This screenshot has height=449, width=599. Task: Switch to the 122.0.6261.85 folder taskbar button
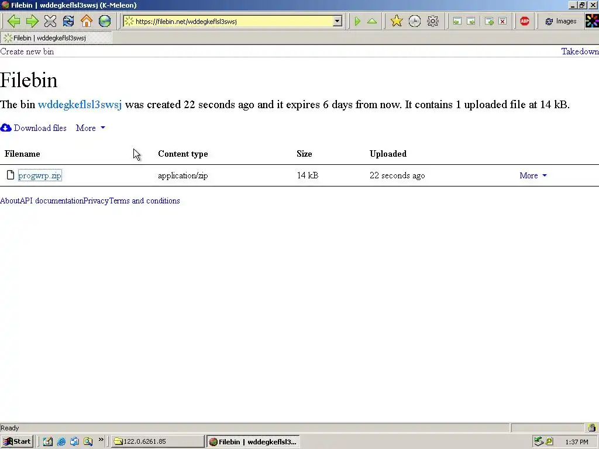[x=158, y=441]
